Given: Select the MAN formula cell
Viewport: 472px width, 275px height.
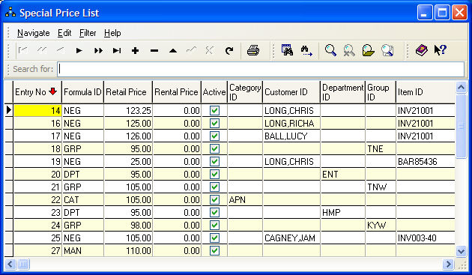Looking at the screenshot, I should pos(82,250).
